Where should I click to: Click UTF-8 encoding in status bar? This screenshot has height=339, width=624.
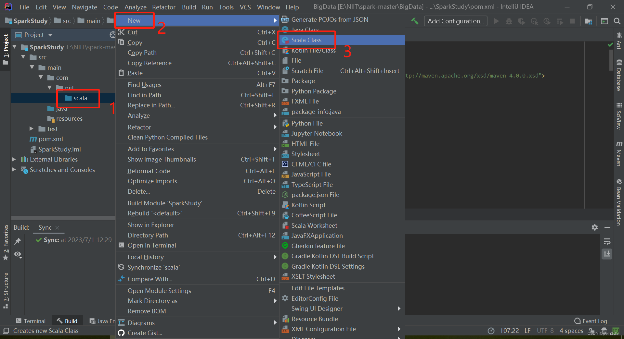(x=545, y=331)
